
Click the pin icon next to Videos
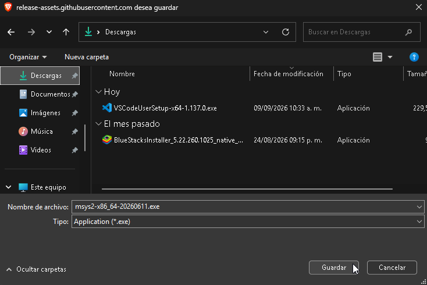click(x=74, y=150)
